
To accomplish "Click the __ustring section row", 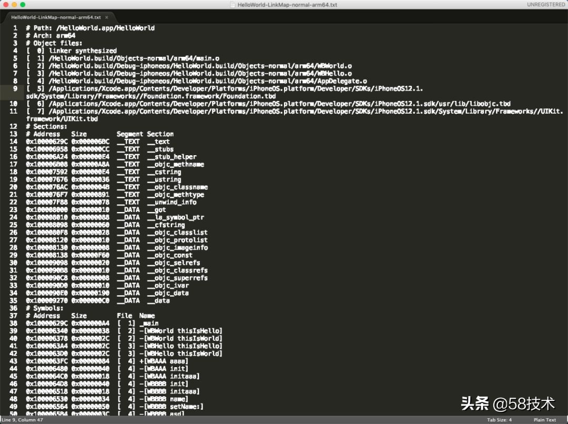I will [x=103, y=180].
